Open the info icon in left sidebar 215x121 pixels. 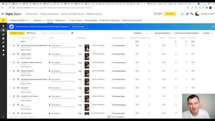[x=3, y=46]
